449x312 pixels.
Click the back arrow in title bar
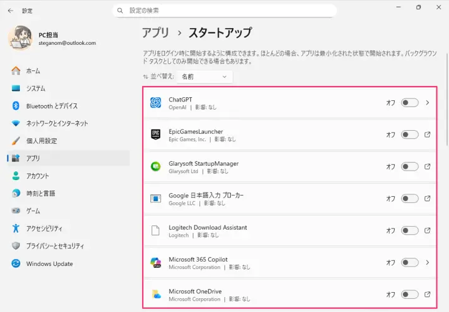click(x=11, y=11)
